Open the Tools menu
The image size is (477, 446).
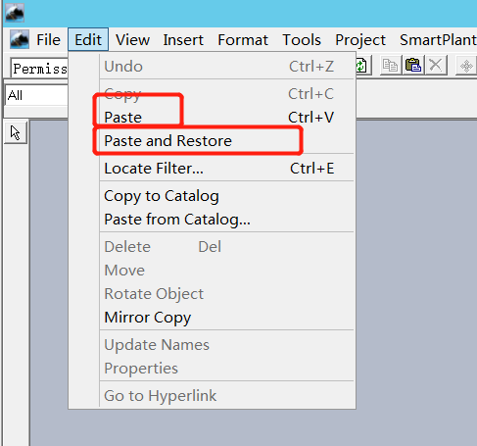tap(302, 40)
